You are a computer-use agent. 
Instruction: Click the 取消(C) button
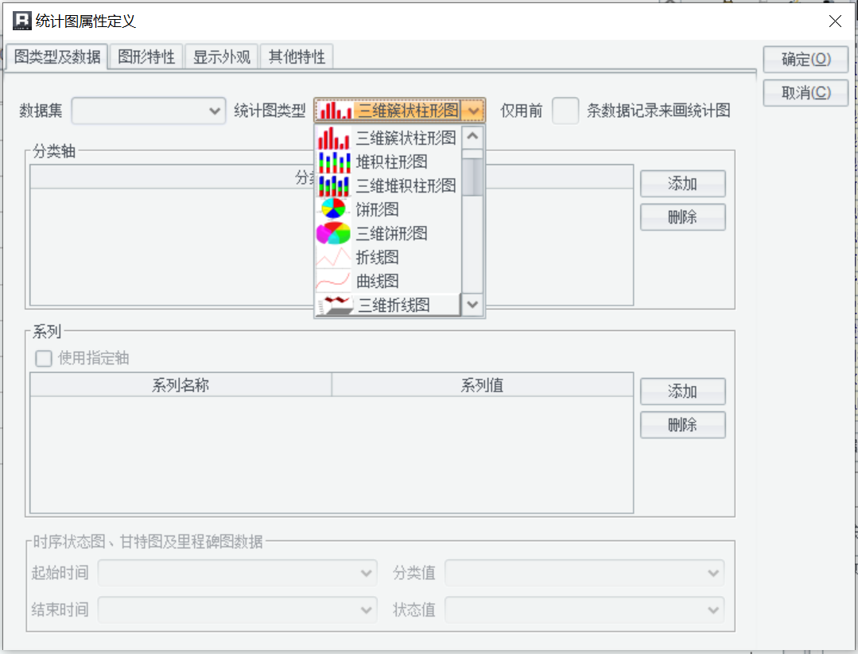point(806,92)
